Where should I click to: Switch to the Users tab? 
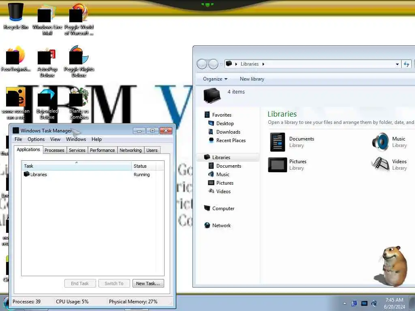pyautogui.click(x=152, y=150)
